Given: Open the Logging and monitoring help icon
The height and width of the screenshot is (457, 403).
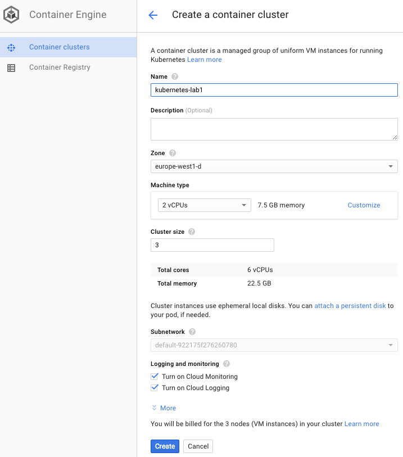Looking at the screenshot, I should tap(228, 364).
